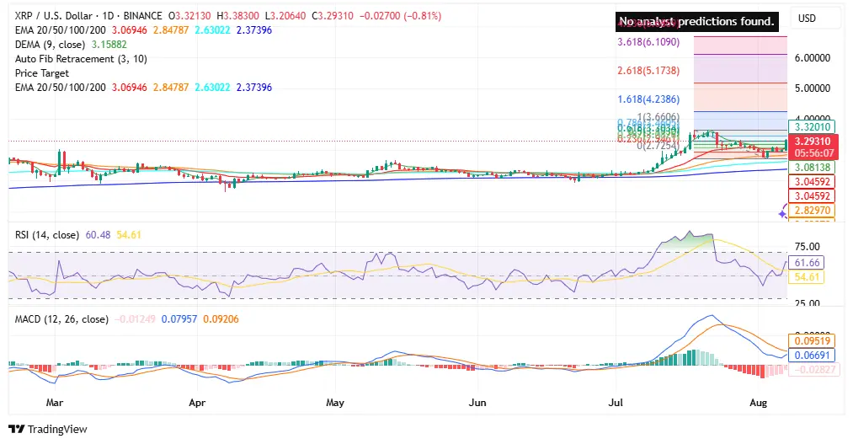Select the EMA 20/50/100/200 legend directly above DEMA

pos(61,30)
